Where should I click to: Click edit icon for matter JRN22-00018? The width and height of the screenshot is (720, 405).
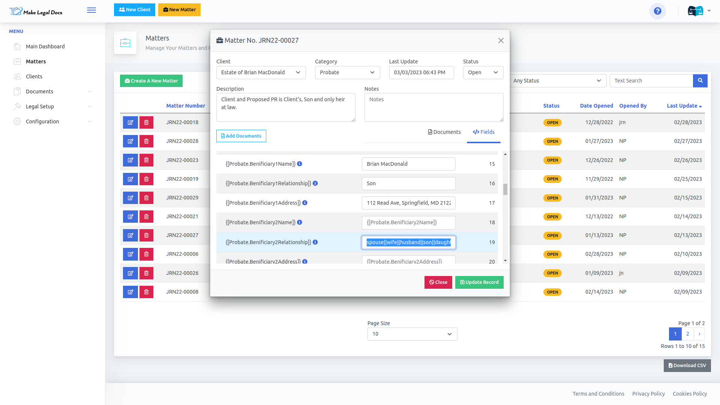(130, 123)
